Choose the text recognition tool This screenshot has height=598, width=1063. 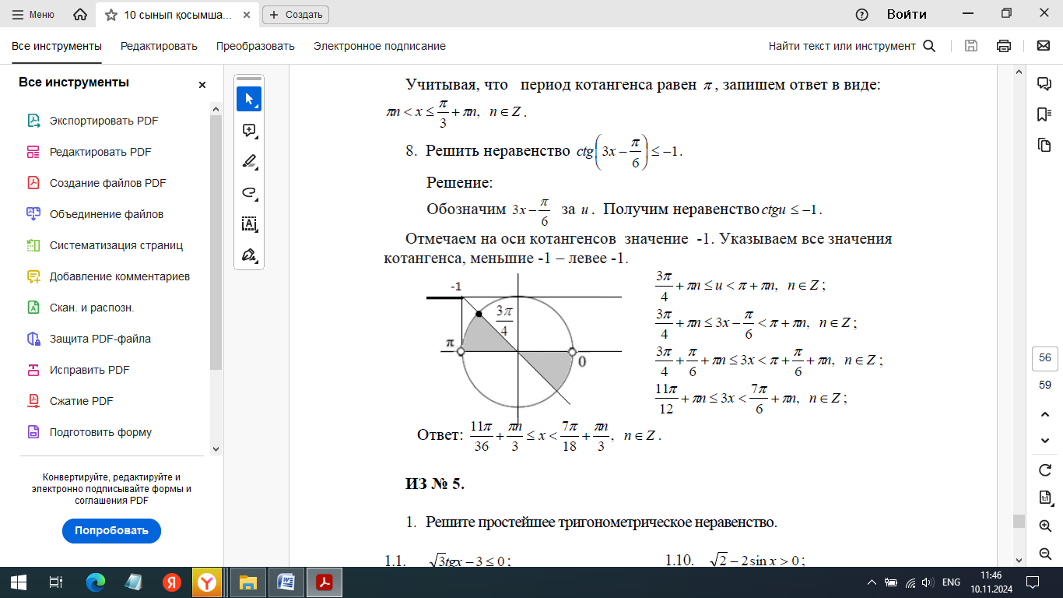click(249, 223)
